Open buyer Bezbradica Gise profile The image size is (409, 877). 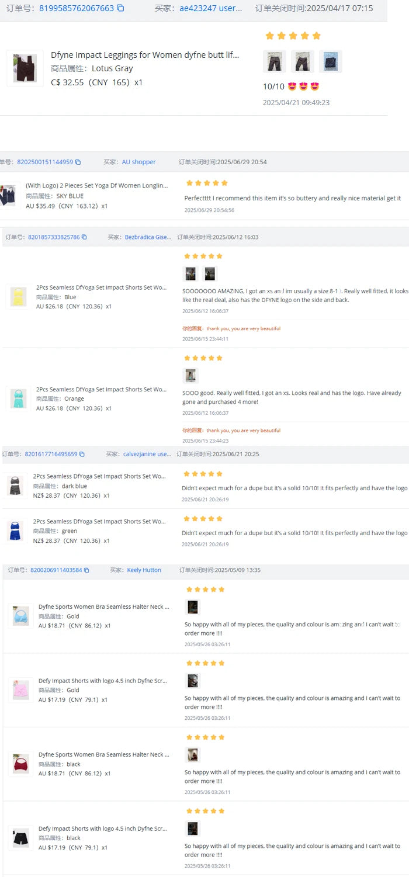[x=148, y=237]
